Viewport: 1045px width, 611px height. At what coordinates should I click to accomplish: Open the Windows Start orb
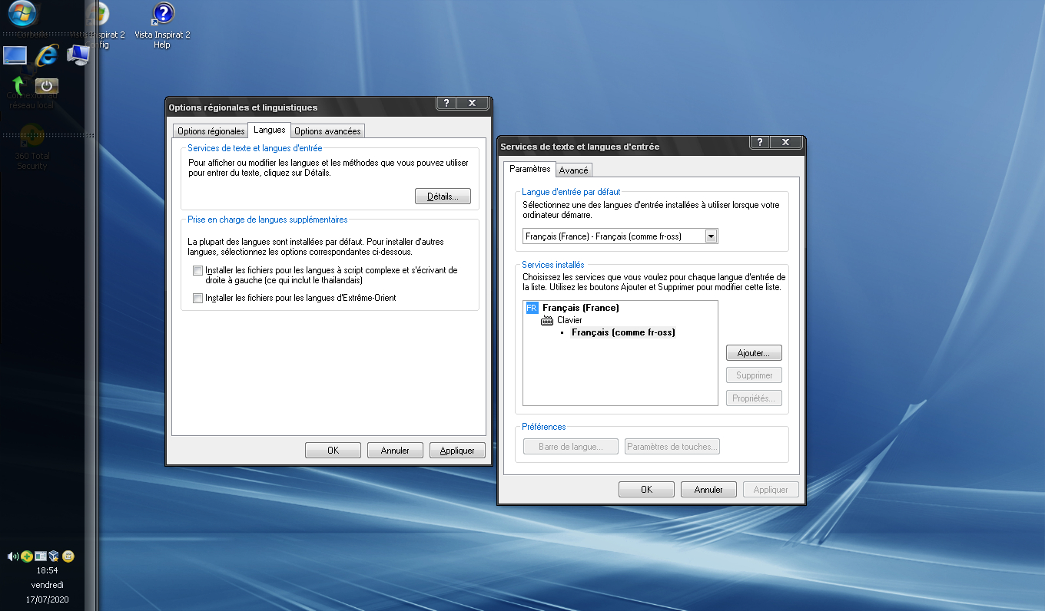[22, 13]
